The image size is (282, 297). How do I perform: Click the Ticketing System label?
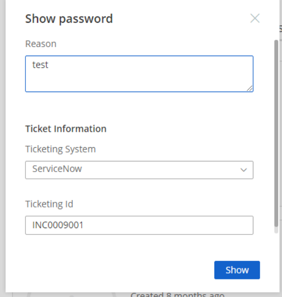[60, 149]
